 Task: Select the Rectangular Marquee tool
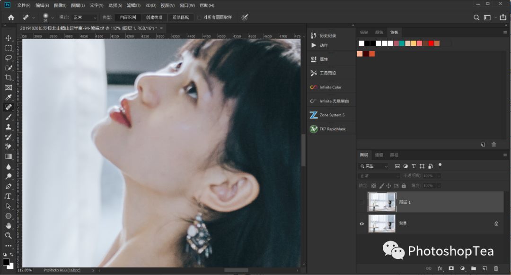9,48
